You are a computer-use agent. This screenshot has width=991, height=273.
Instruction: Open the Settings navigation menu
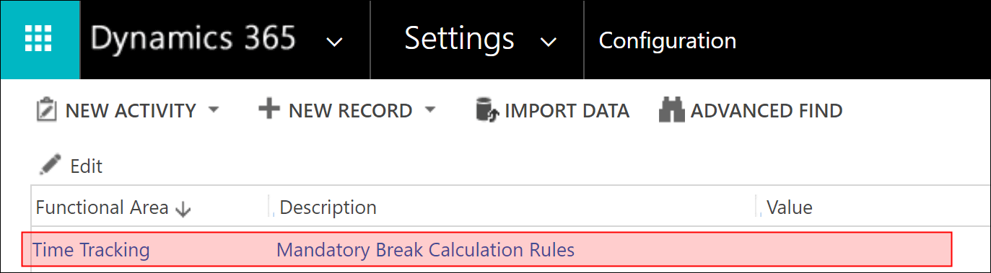pos(459,39)
